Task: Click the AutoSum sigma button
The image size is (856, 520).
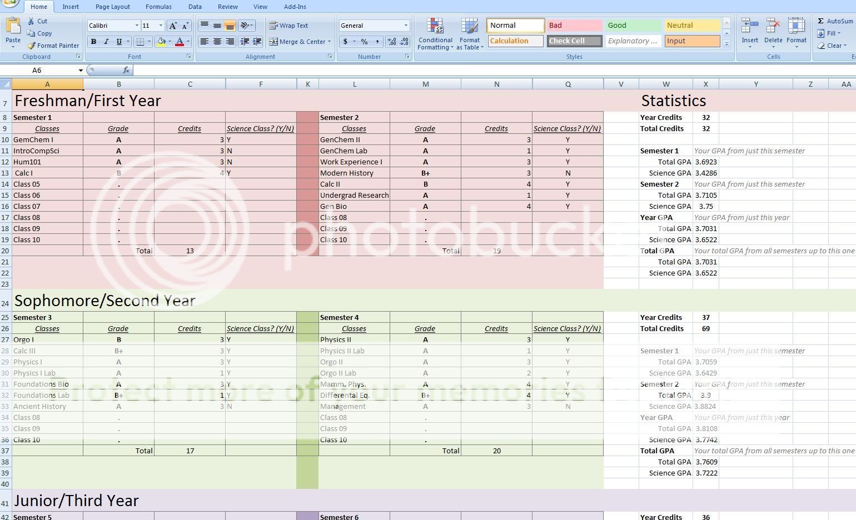Action: (835, 21)
